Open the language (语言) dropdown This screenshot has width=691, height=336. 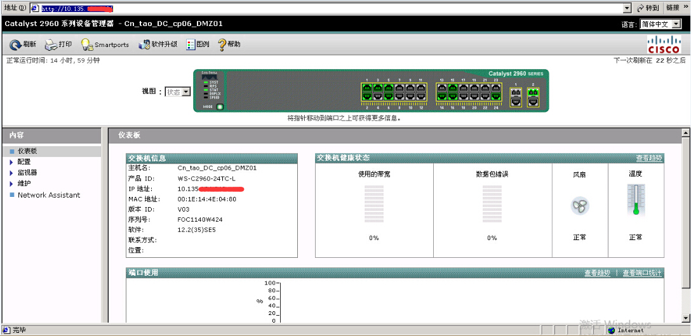click(x=662, y=25)
